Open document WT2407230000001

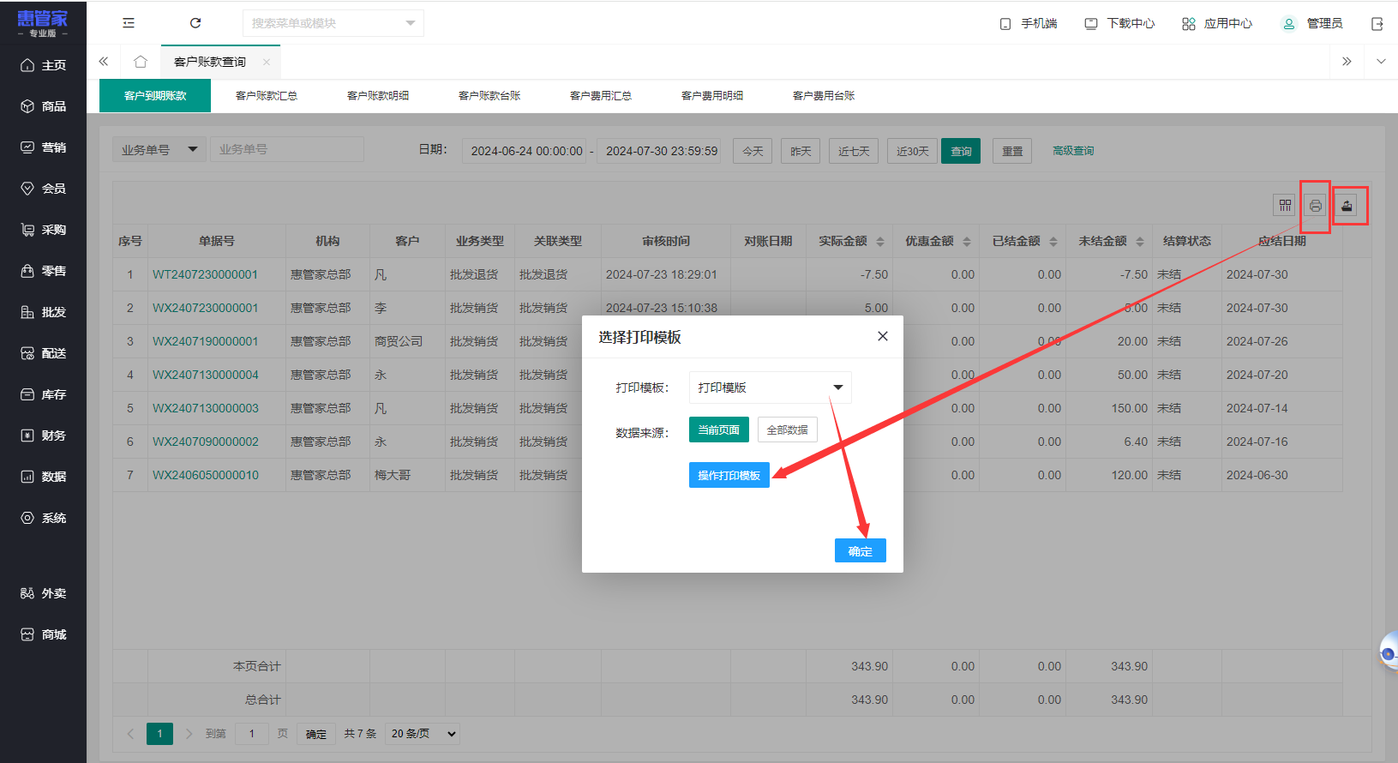click(x=205, y=274)
